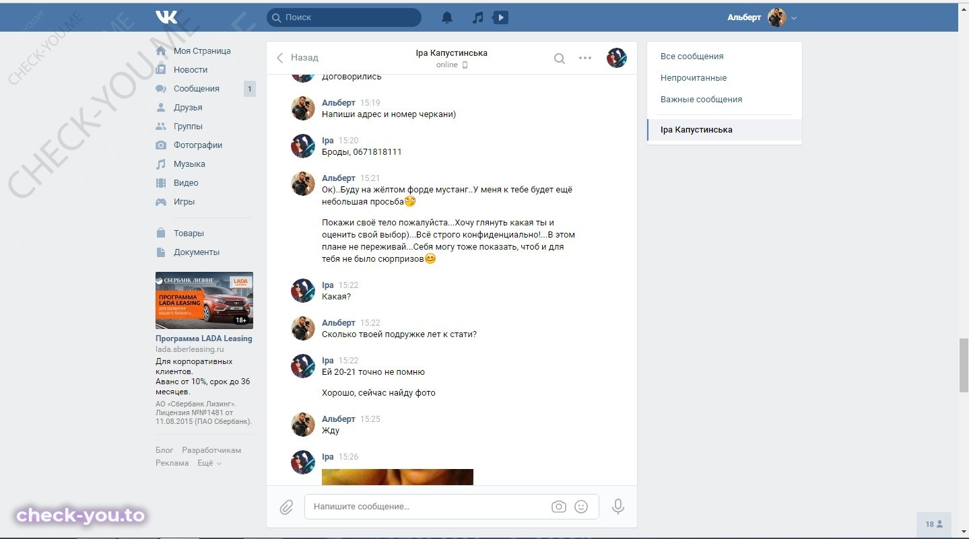
Task: Click Альберт's avatar on the 15:21 message
Action: [303, 184]
